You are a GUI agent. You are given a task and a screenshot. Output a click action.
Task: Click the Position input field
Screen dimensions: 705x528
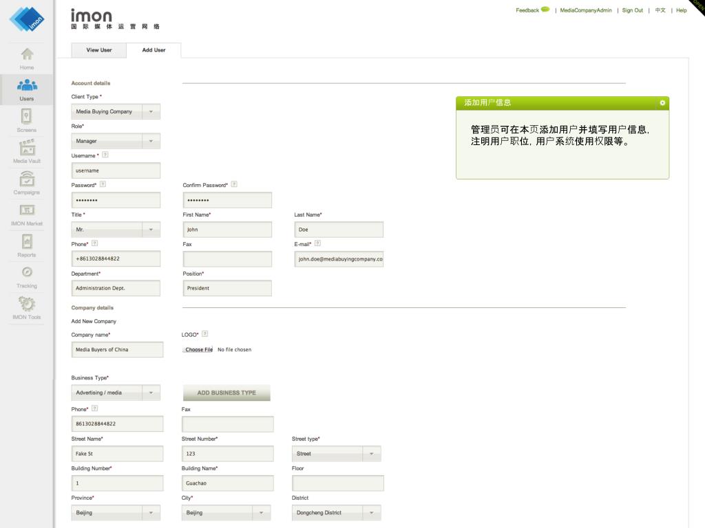click(x=227, y=288)
